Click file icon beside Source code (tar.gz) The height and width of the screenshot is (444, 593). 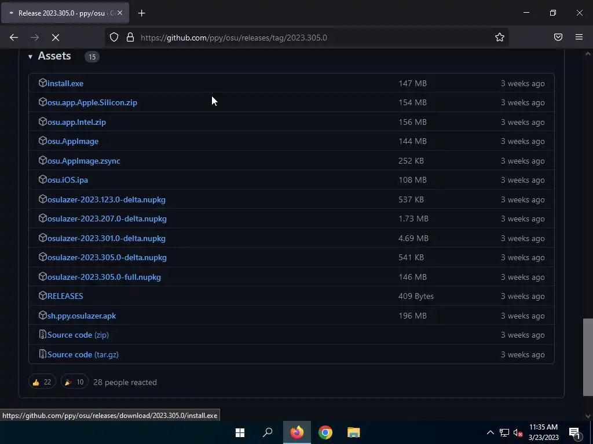(43, 354)
